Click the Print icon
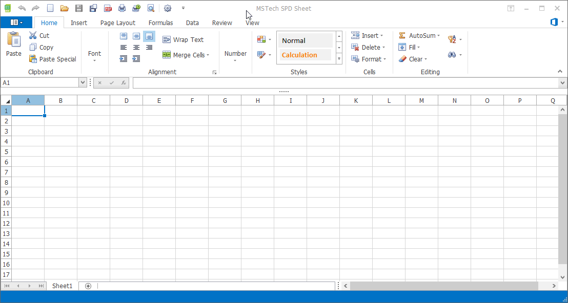Viewport: 568px width, 303px height. (x=122, y=8)
